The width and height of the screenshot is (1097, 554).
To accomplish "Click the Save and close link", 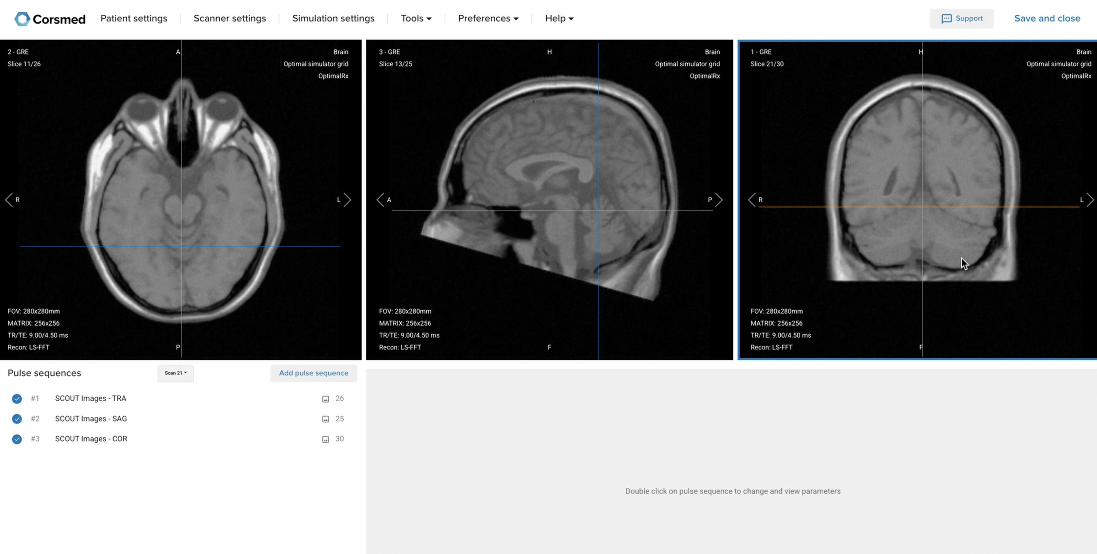I will click(1047, 18).
